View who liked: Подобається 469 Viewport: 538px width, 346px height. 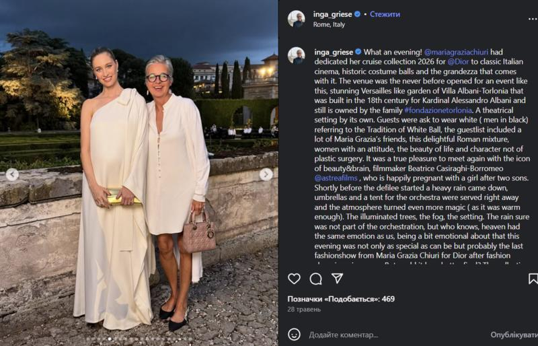pos(341,299)
